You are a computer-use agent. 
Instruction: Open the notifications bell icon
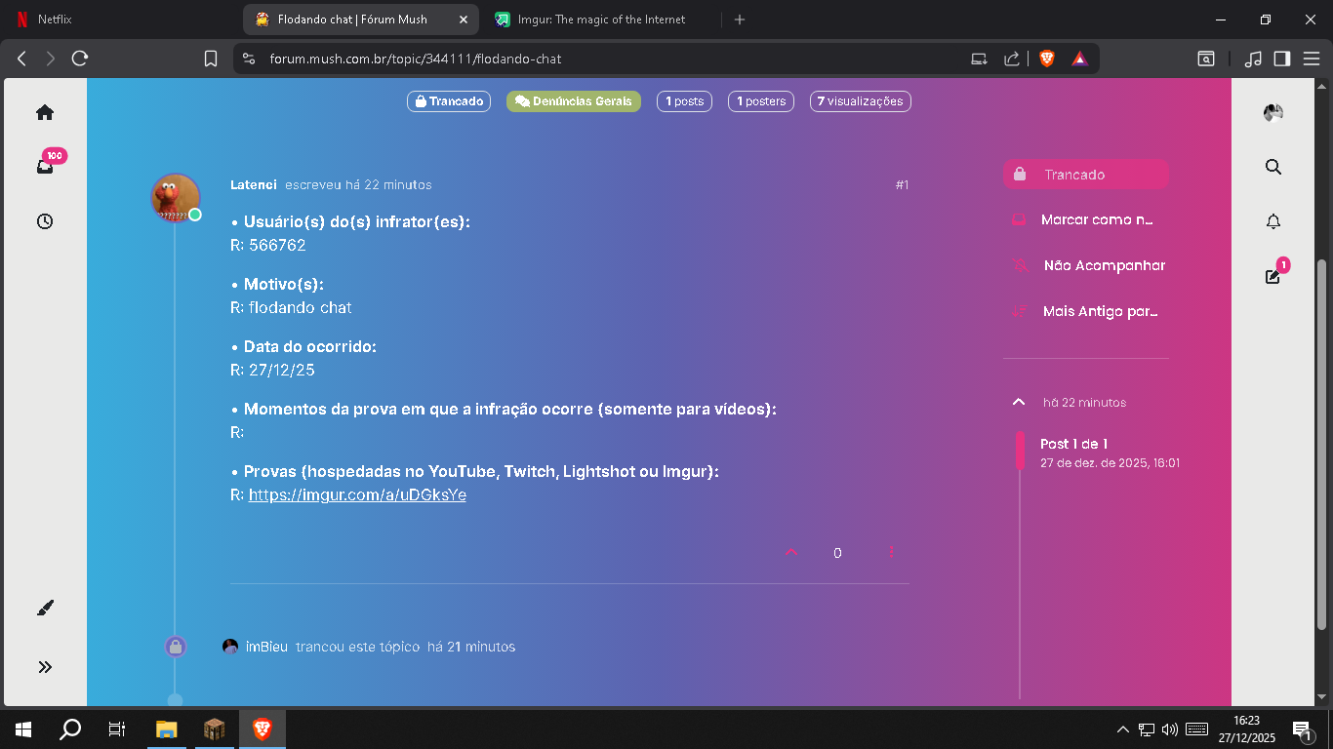[1272, 221]
